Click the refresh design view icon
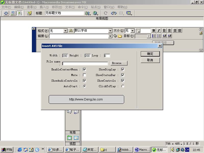 pyautogui.click(x=106, y=13)
